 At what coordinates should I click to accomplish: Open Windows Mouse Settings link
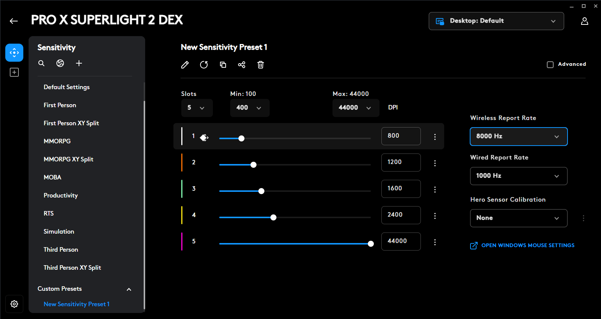tap(528, 245)
